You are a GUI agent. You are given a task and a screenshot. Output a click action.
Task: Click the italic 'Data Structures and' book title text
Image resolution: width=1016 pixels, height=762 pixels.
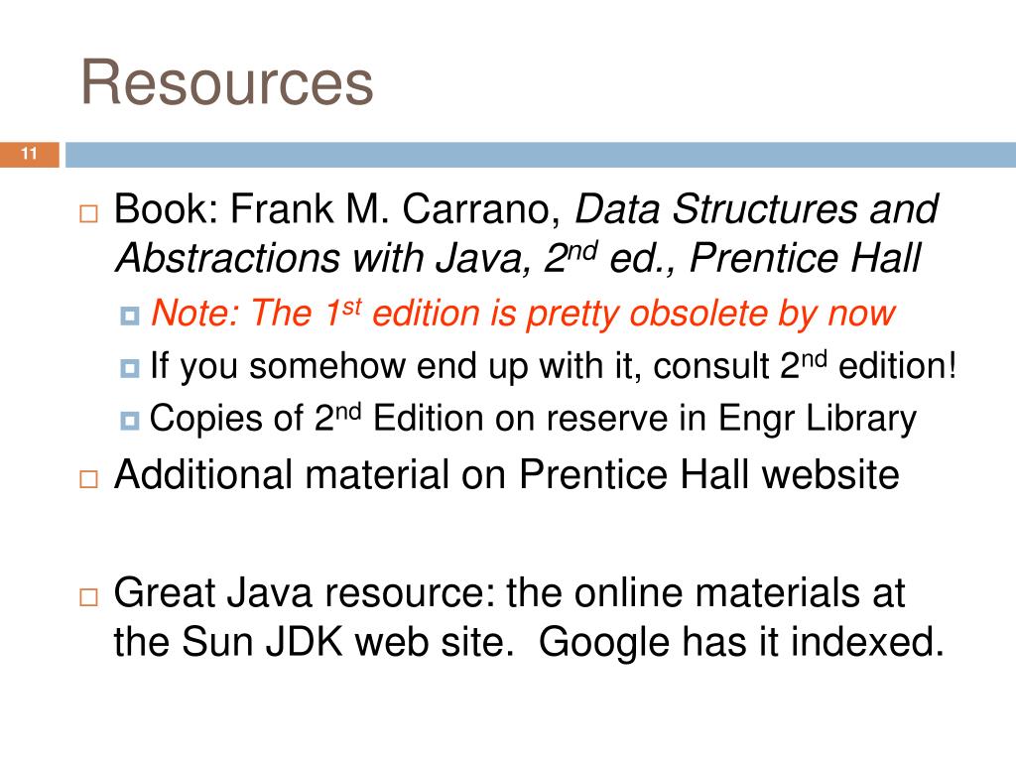click(756, 209)
